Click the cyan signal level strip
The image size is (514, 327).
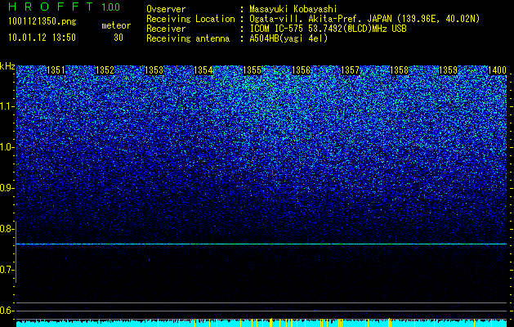[x=261, y=324]
